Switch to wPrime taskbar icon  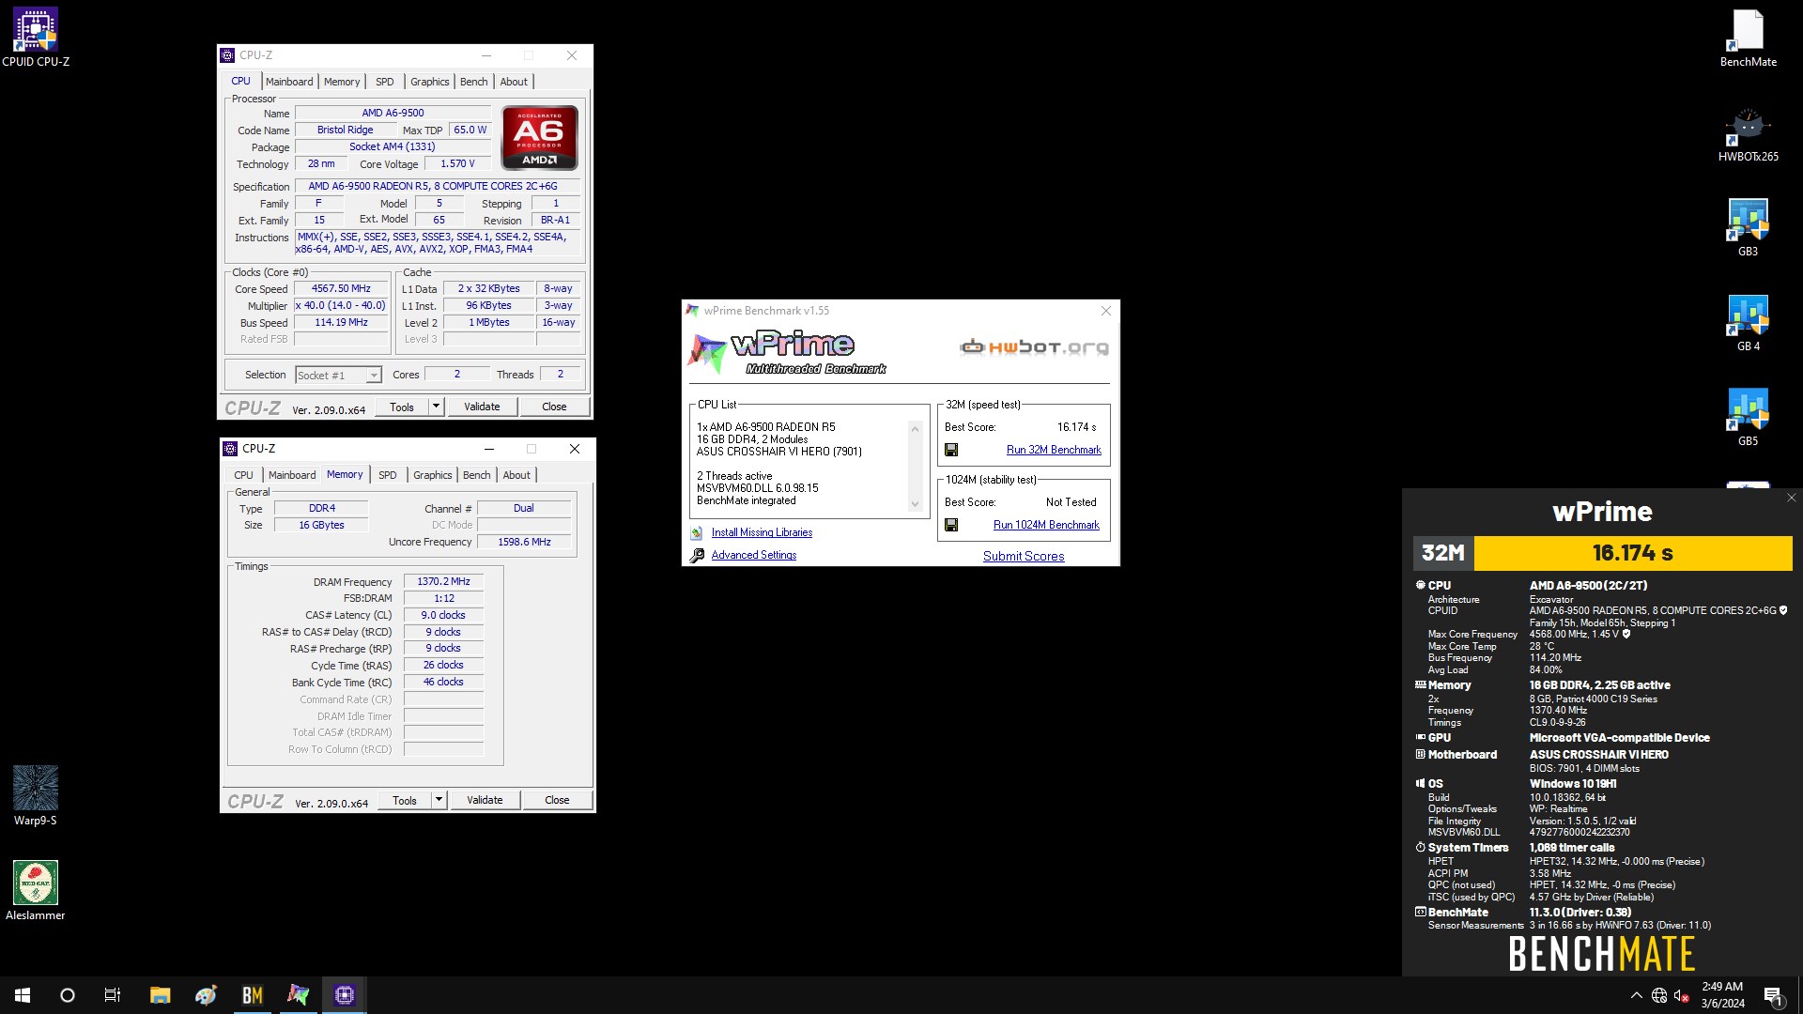(299, 995)
